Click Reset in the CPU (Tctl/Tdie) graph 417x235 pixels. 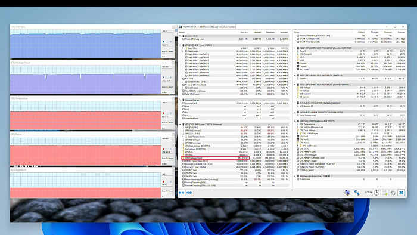171,51
